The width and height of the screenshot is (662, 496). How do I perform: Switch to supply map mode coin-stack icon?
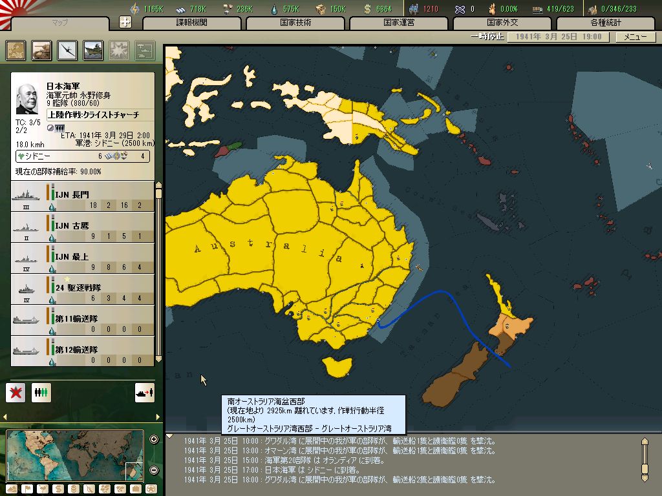[74, 489]
